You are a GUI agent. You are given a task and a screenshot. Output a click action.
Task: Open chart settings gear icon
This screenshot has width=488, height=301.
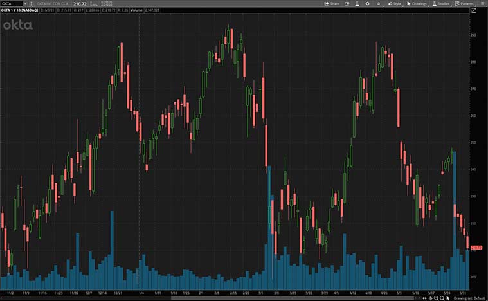pos(368,4)
